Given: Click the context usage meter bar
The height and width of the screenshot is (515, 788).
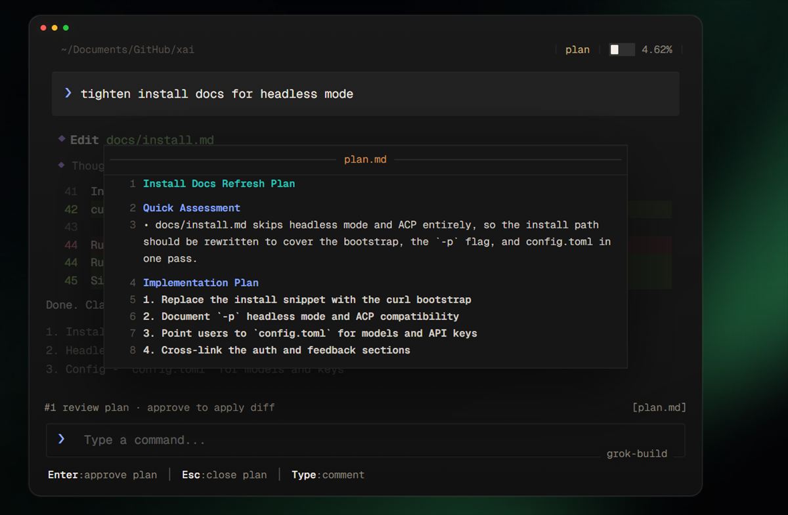Looking at the screenshot, I should [621, 49].
